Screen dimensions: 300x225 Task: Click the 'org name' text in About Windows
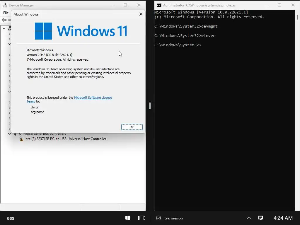pyautogui.click(x=37, y=112)
